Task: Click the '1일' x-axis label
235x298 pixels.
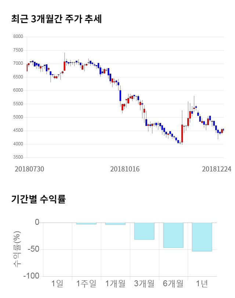Action: click(58, 284)
